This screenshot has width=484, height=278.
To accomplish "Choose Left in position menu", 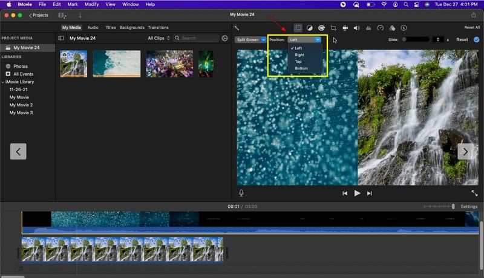I will pos(298,48).
